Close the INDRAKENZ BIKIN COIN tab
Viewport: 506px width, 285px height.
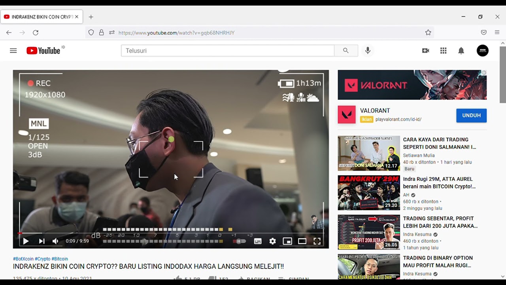coord(77,17)
